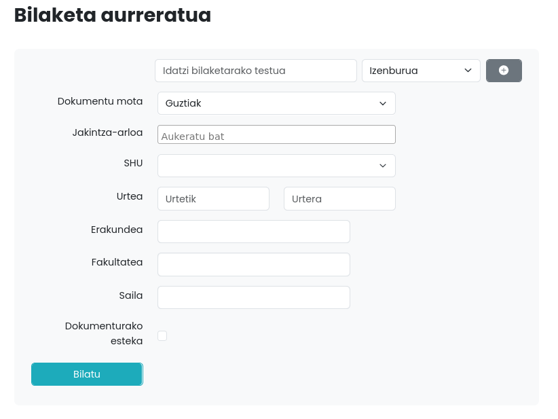The image size is (558, 419).
Task: Click the Dokumenturako esteka label text
Action: (x=104, y=333)
